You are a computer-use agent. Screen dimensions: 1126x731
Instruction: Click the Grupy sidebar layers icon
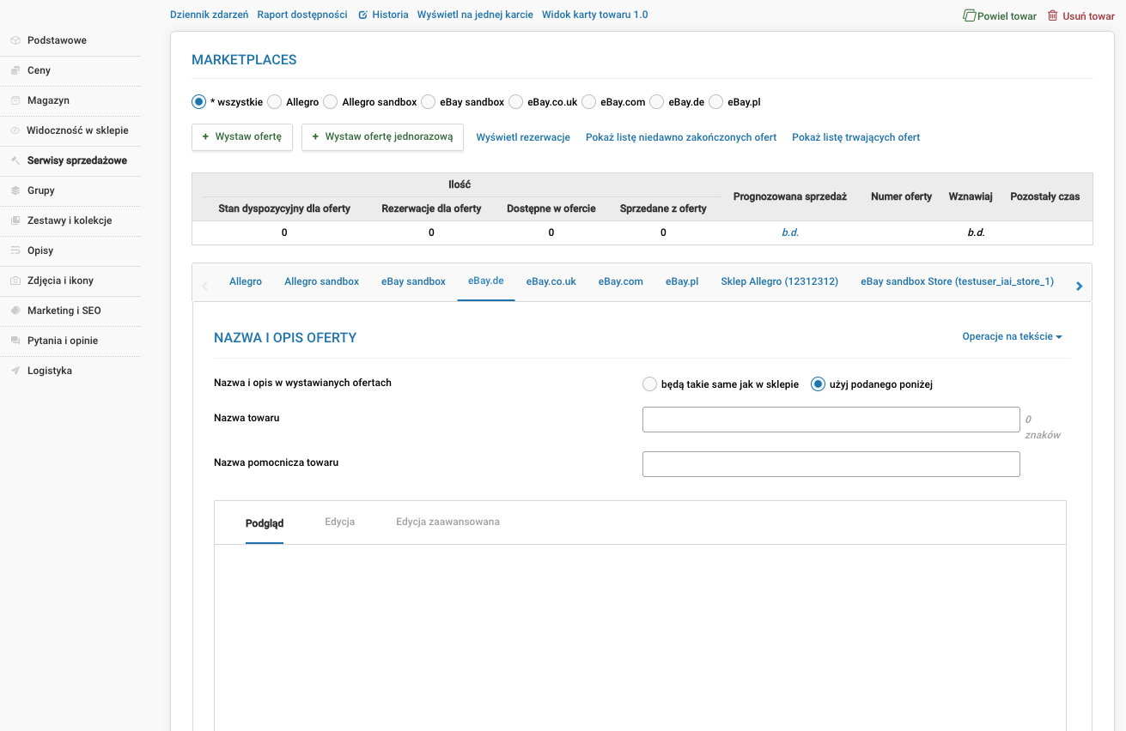point(15,190)
